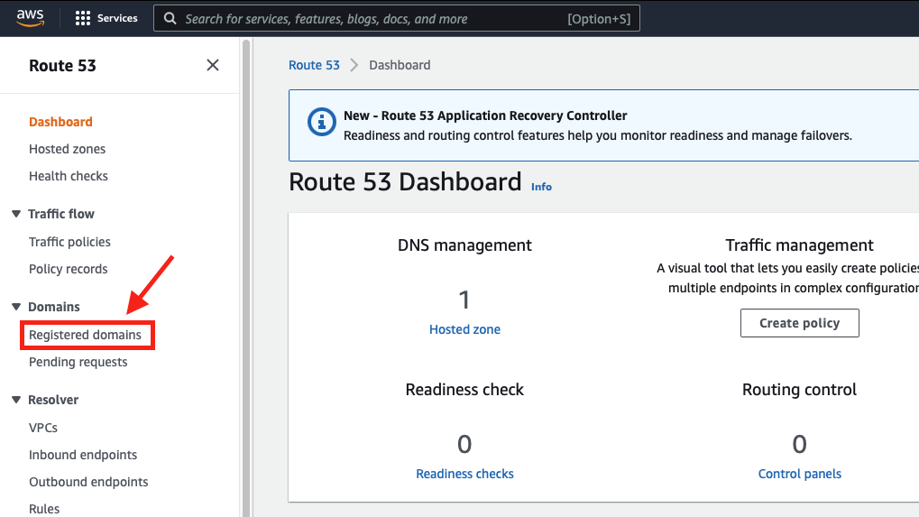The width and height of the screenshot is (919, 517).
Task: Select Dashboard in sidebar
Action: (61, 122)
